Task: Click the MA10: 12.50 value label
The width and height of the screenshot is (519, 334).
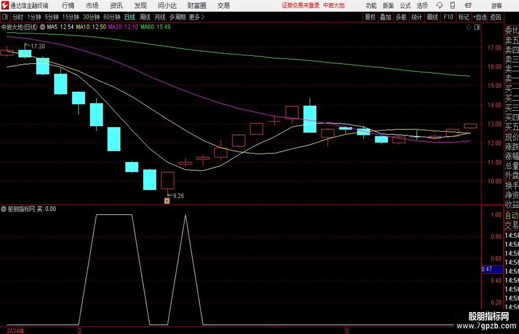Action: pos(91,27)
